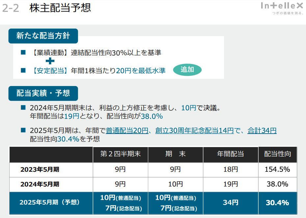
Task: Click the 10円 year-end cell for 2024年5月期
Action: pos(176,184)
